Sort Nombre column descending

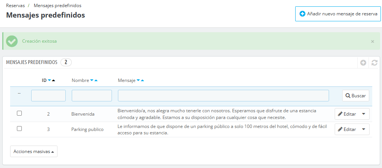tap(92, 80)
